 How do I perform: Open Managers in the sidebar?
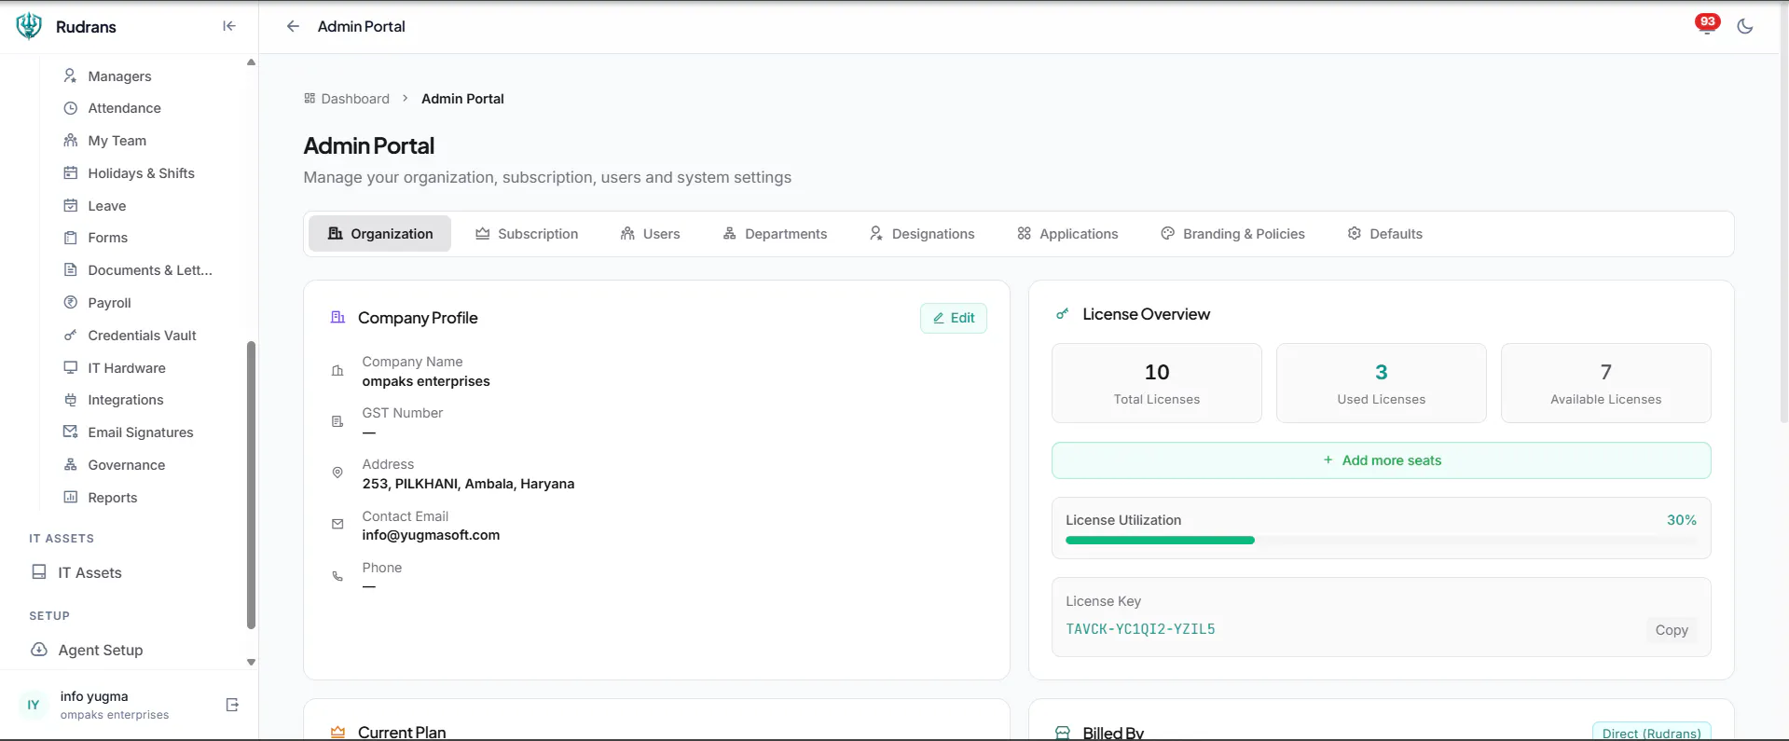119,76
